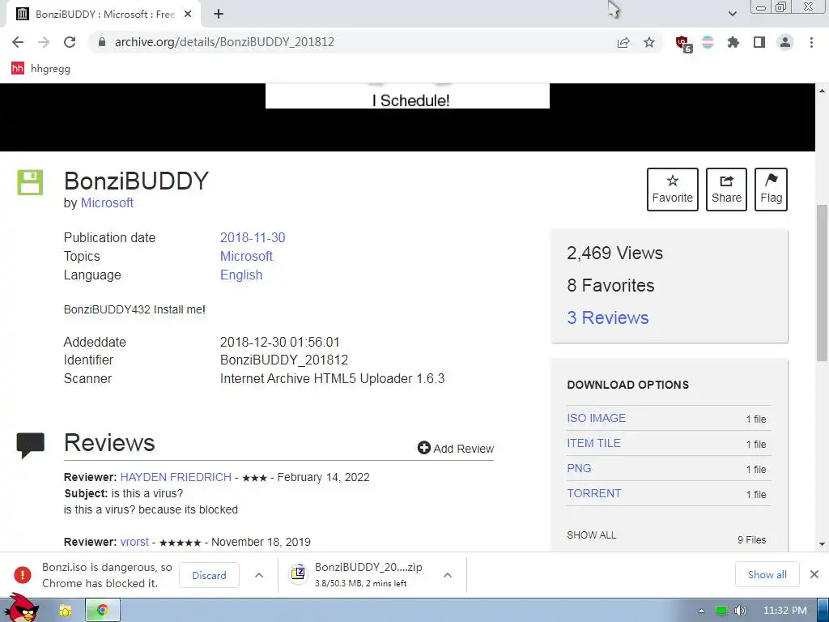Open a new browser tab

[x=219, y=15]
